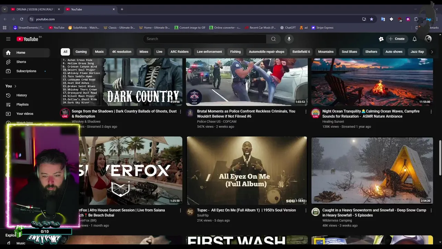
Task: Play the Dark Country thumbnail video
Action: [122, 82]
